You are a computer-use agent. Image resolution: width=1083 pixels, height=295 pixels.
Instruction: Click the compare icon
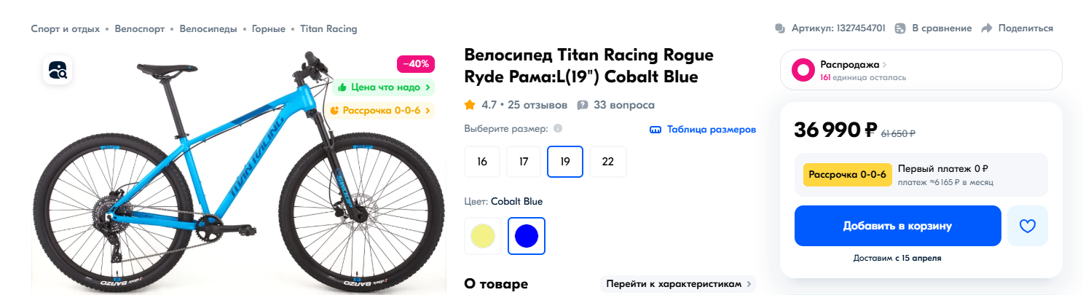pyautogui.click(x=900, y=28)
